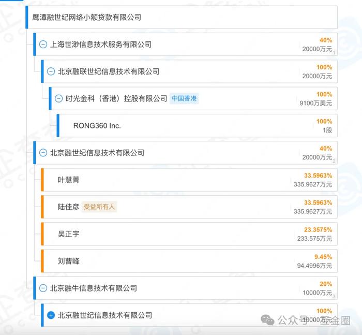Image resolution: width=362 pixels, height=335 pixels.
Task: Open the RONG360 Inc. entry
Action: click(97, 126)
